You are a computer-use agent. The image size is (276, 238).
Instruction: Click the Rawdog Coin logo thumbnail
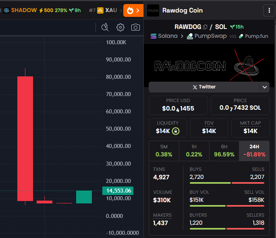point(153,10)
